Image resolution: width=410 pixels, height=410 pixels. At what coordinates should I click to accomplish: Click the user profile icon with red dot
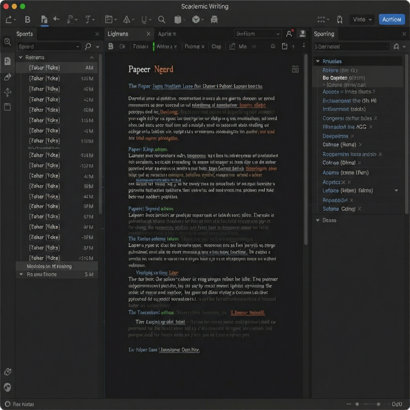(289, 34)
